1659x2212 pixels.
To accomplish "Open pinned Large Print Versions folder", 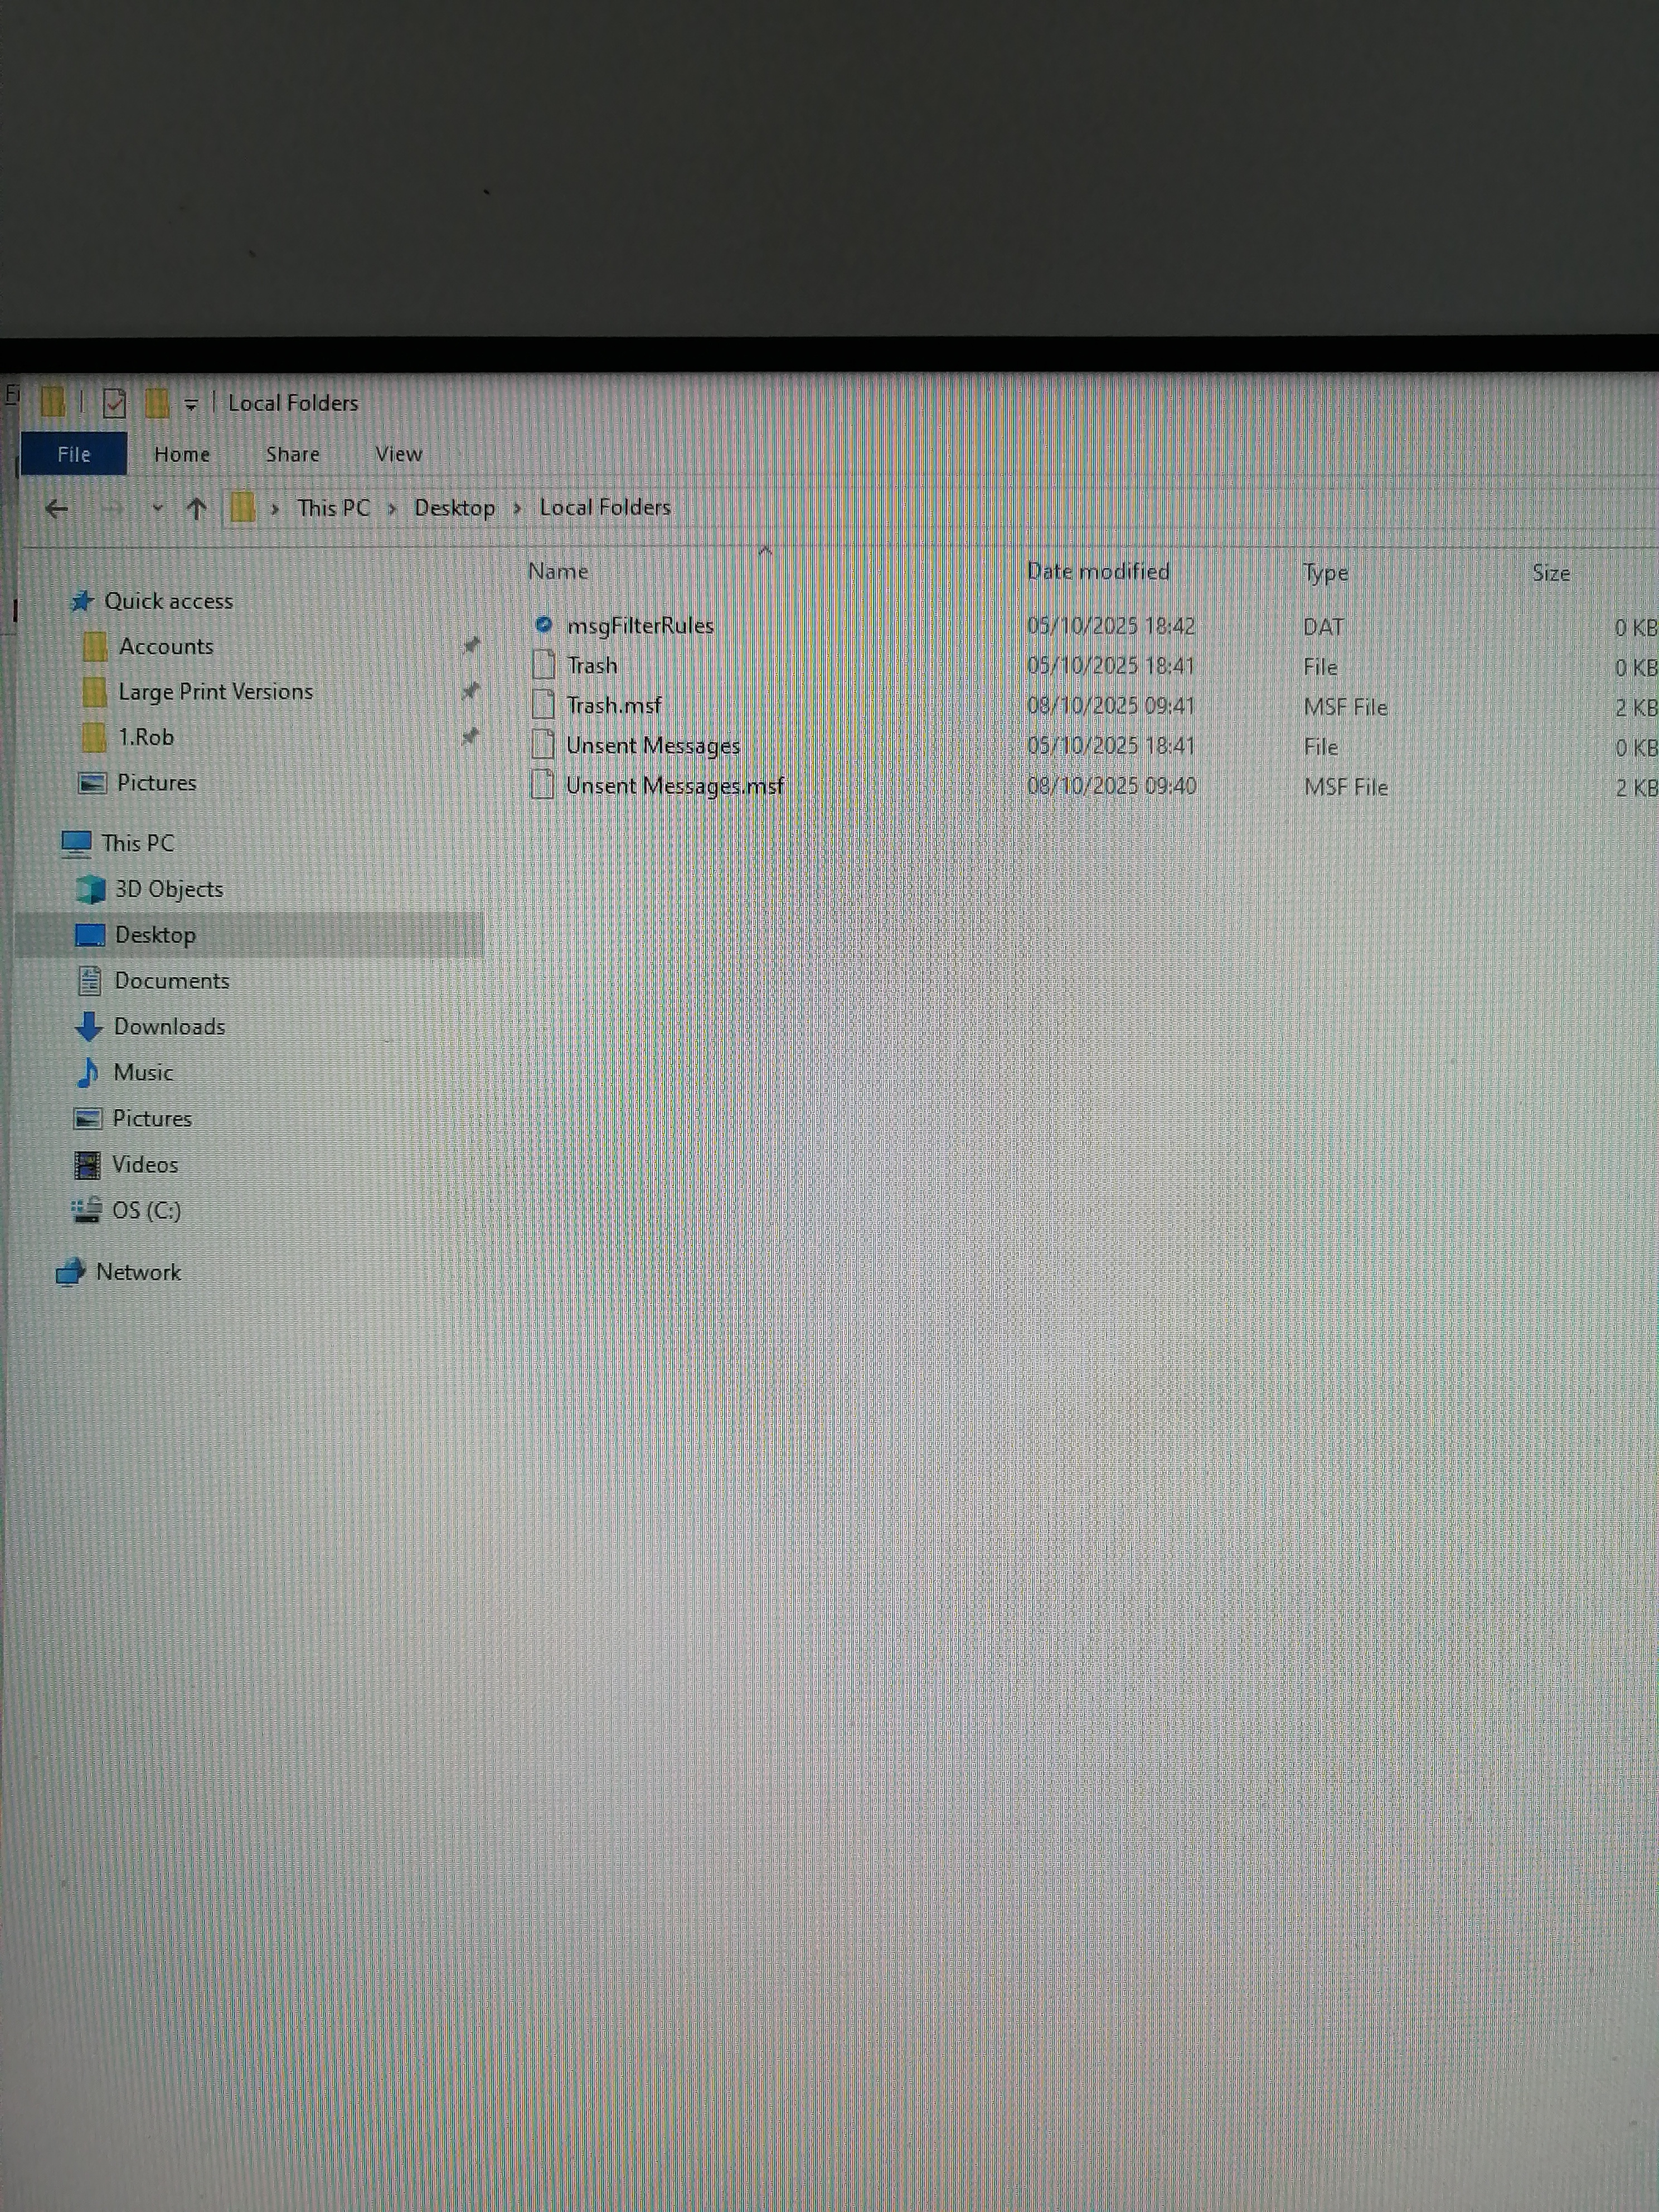I will click(215, 692).
